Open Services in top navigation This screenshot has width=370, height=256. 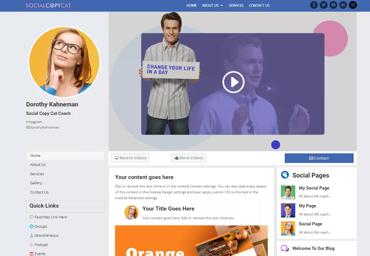point(236,5)
